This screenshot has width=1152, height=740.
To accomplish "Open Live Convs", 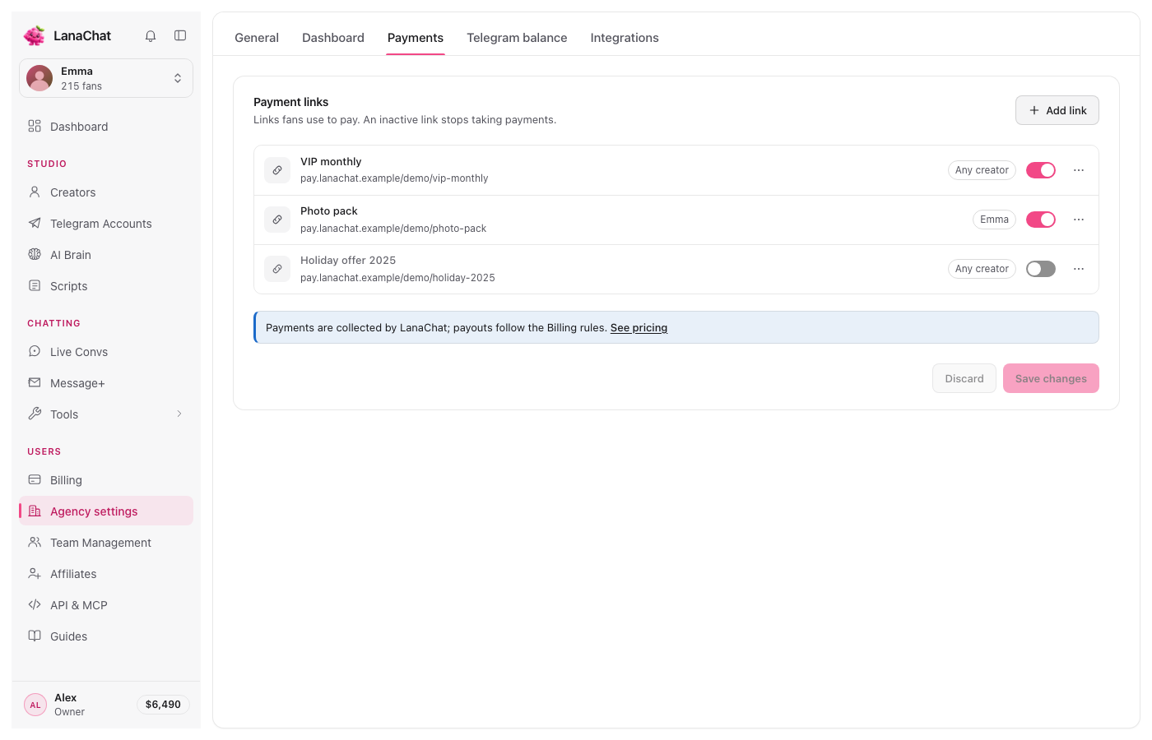I will tap(106, 352).
